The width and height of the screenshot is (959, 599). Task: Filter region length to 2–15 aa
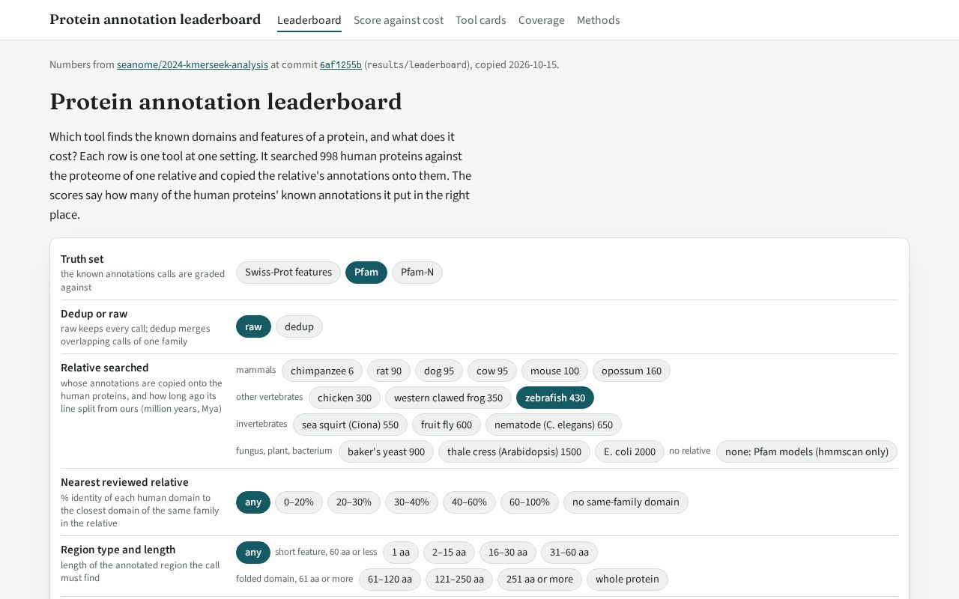coord(449,553)
